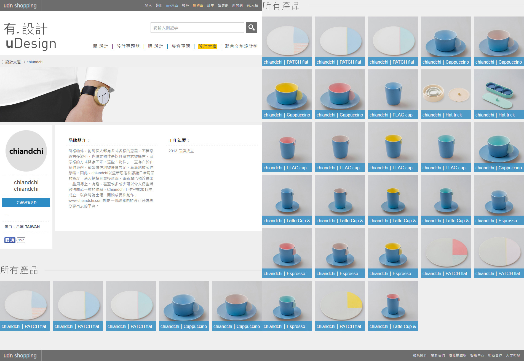Click the 來自：台灣 TAIWAN text
Viewport: 524px width, 361px height.
coord(22,227)
